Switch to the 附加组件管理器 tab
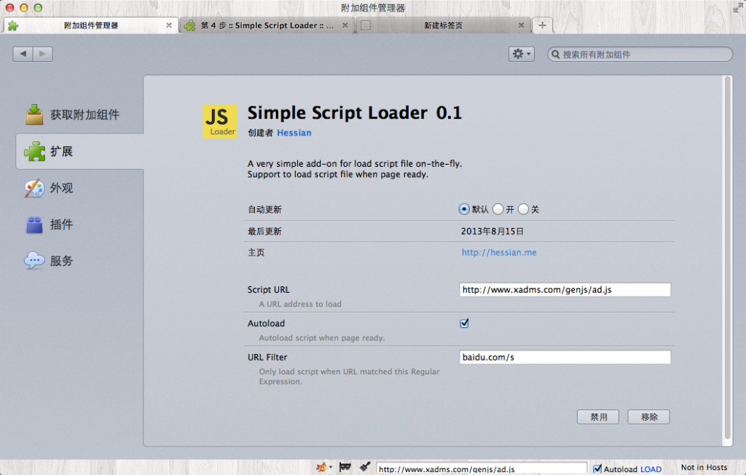The width and height of the screenshot is (746, 475). [x=91, y=25]
